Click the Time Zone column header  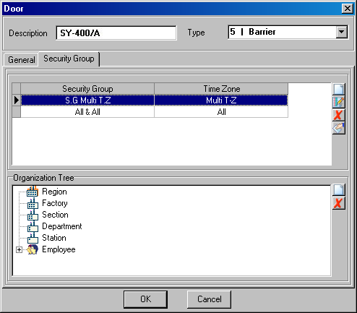pos(221,89)
